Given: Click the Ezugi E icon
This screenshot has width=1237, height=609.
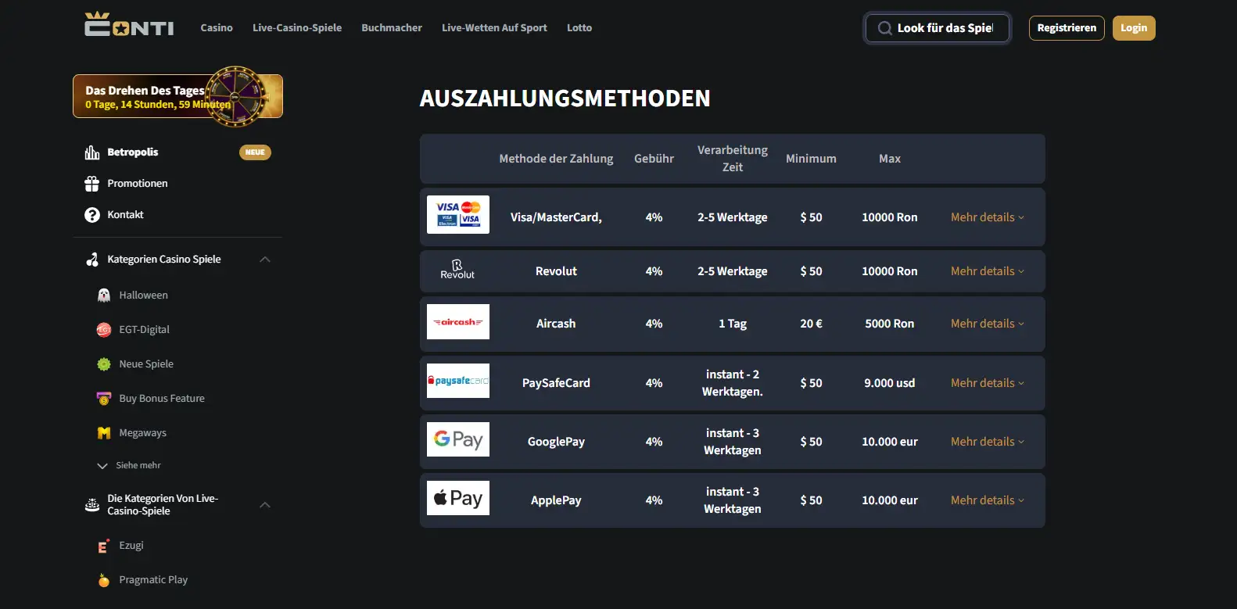Looking at the screenshot, I should 104,546.
